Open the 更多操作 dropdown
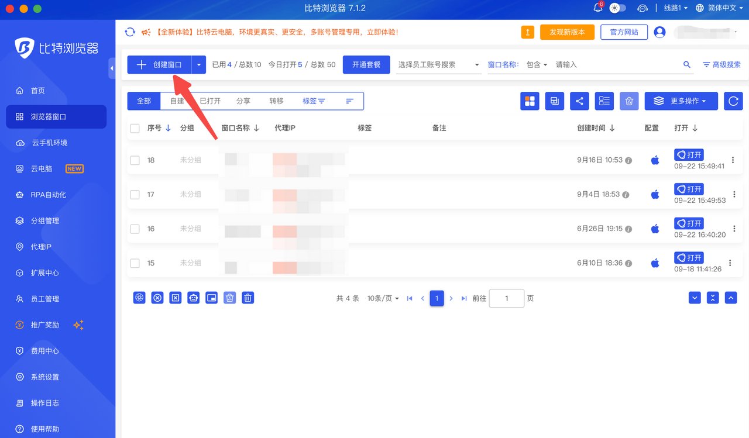Screen dimensions: 749x438 (x=681, y=101)
